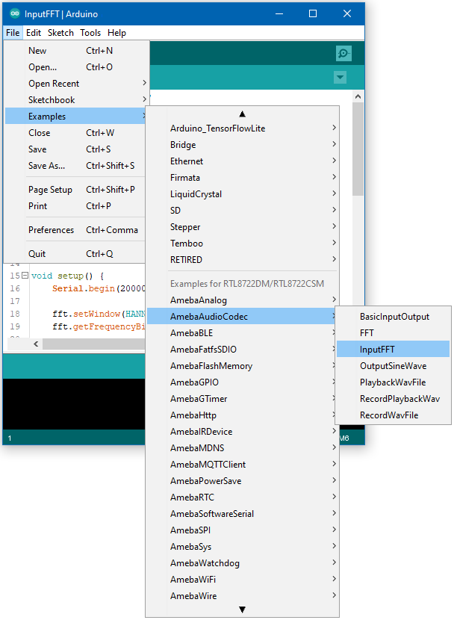Screen dimensions: 454x620
Task: Open the Tools menu
Action: click(x=90, y=33)
